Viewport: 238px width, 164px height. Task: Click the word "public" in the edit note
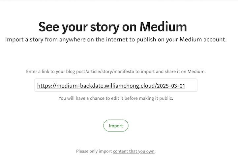(x=165, y=98)
